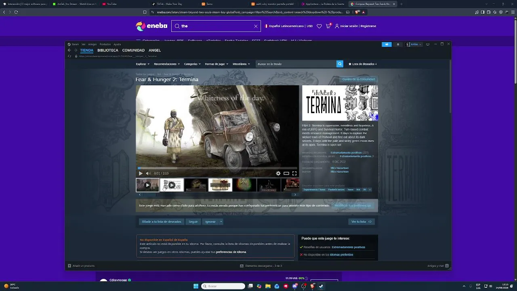Expand the Recomendaciones dropdown
Screen dimensions: 517x291
pyautogui.click(x=167, y=64)
